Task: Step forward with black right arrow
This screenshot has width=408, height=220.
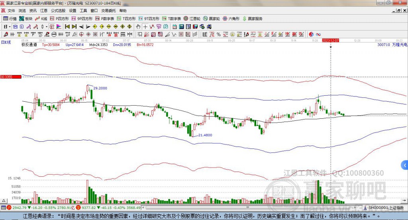Action: pyautogui.click(x=88, y=27)
